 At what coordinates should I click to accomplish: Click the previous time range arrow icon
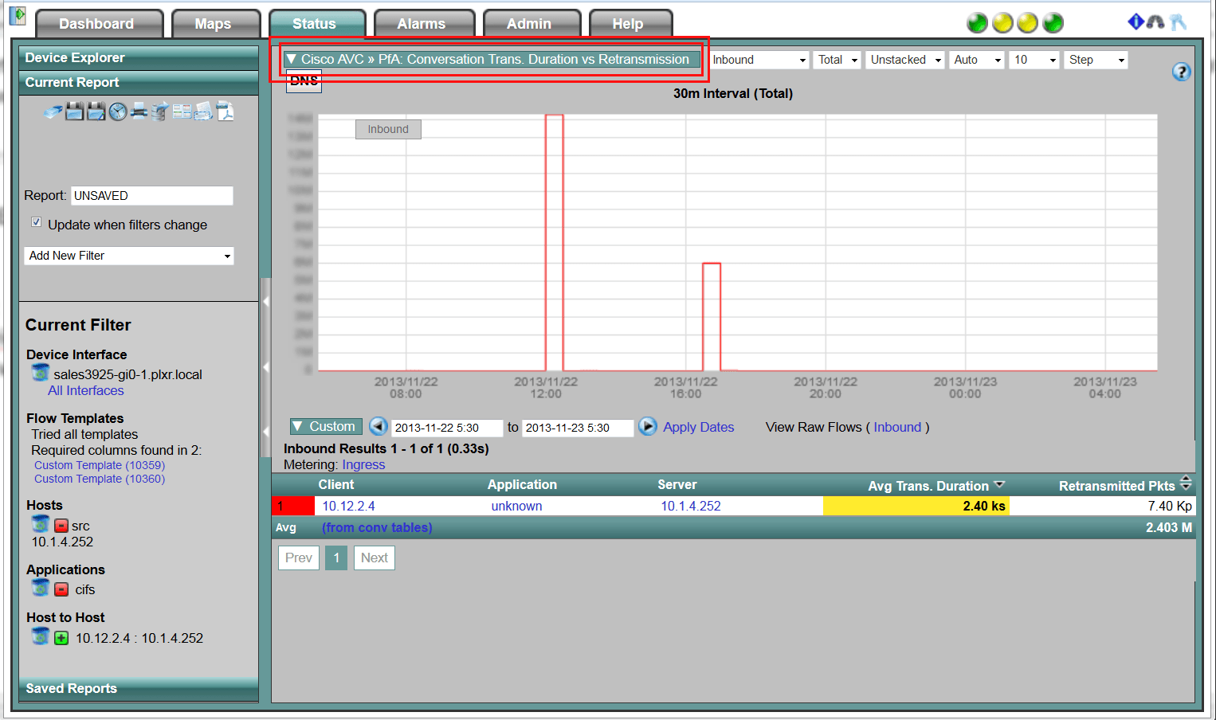(379, 426)
